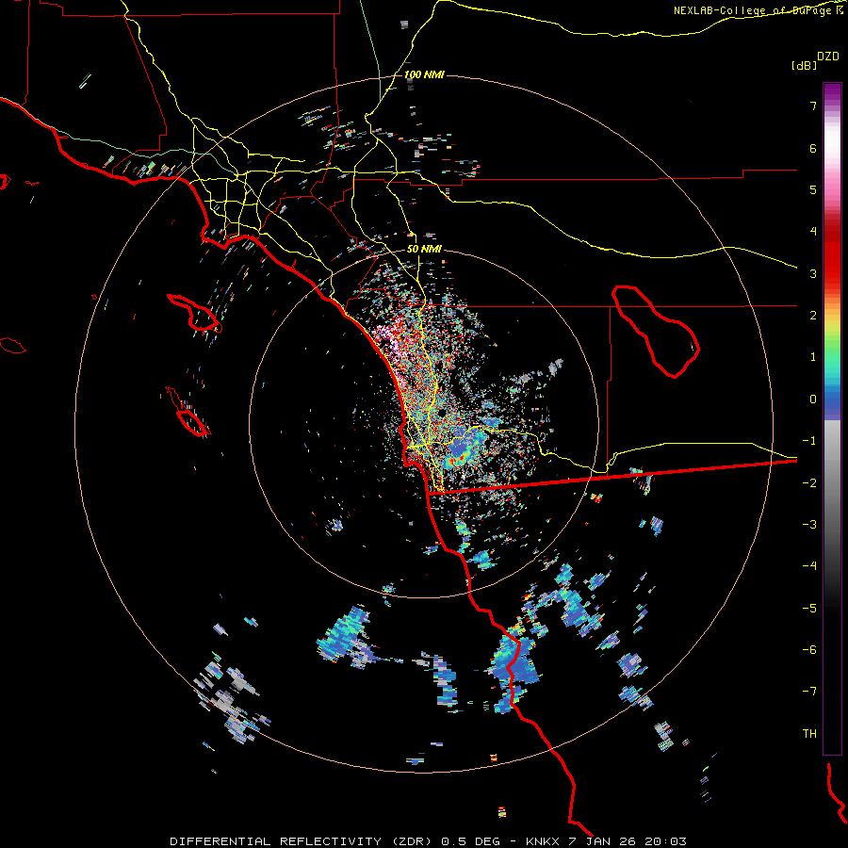Screen dimensions: 848x848
Task: Click the 2 dB tick label on the scale
Action: click(813, 316)
